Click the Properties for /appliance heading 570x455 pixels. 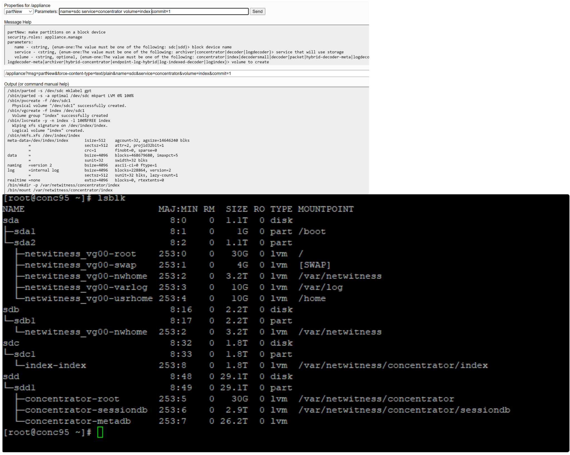click(27, 5)
